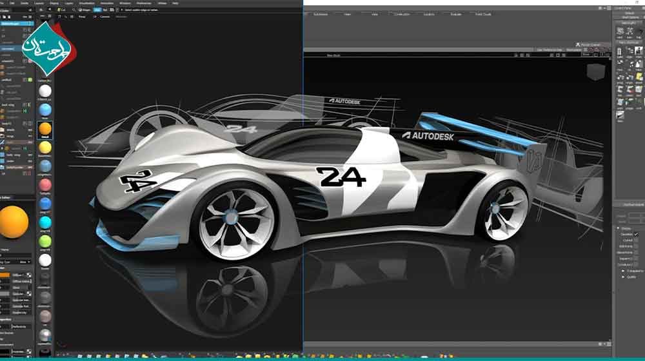Click the gray Specular color swatch
This screenshot has height=361, width=645.
5,293
